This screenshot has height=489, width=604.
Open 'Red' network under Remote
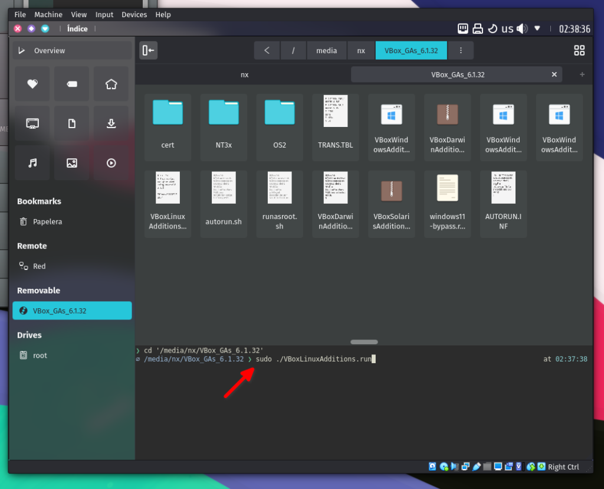72,266
